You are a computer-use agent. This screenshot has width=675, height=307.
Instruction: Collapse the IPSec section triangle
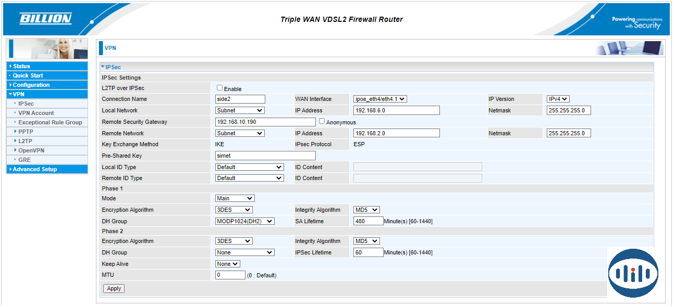point(103,67)
